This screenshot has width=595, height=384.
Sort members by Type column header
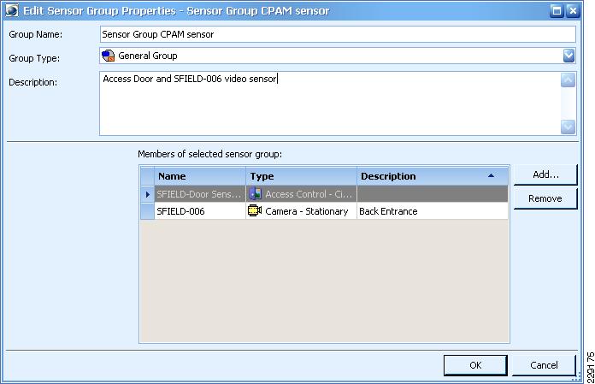point(301,176)
